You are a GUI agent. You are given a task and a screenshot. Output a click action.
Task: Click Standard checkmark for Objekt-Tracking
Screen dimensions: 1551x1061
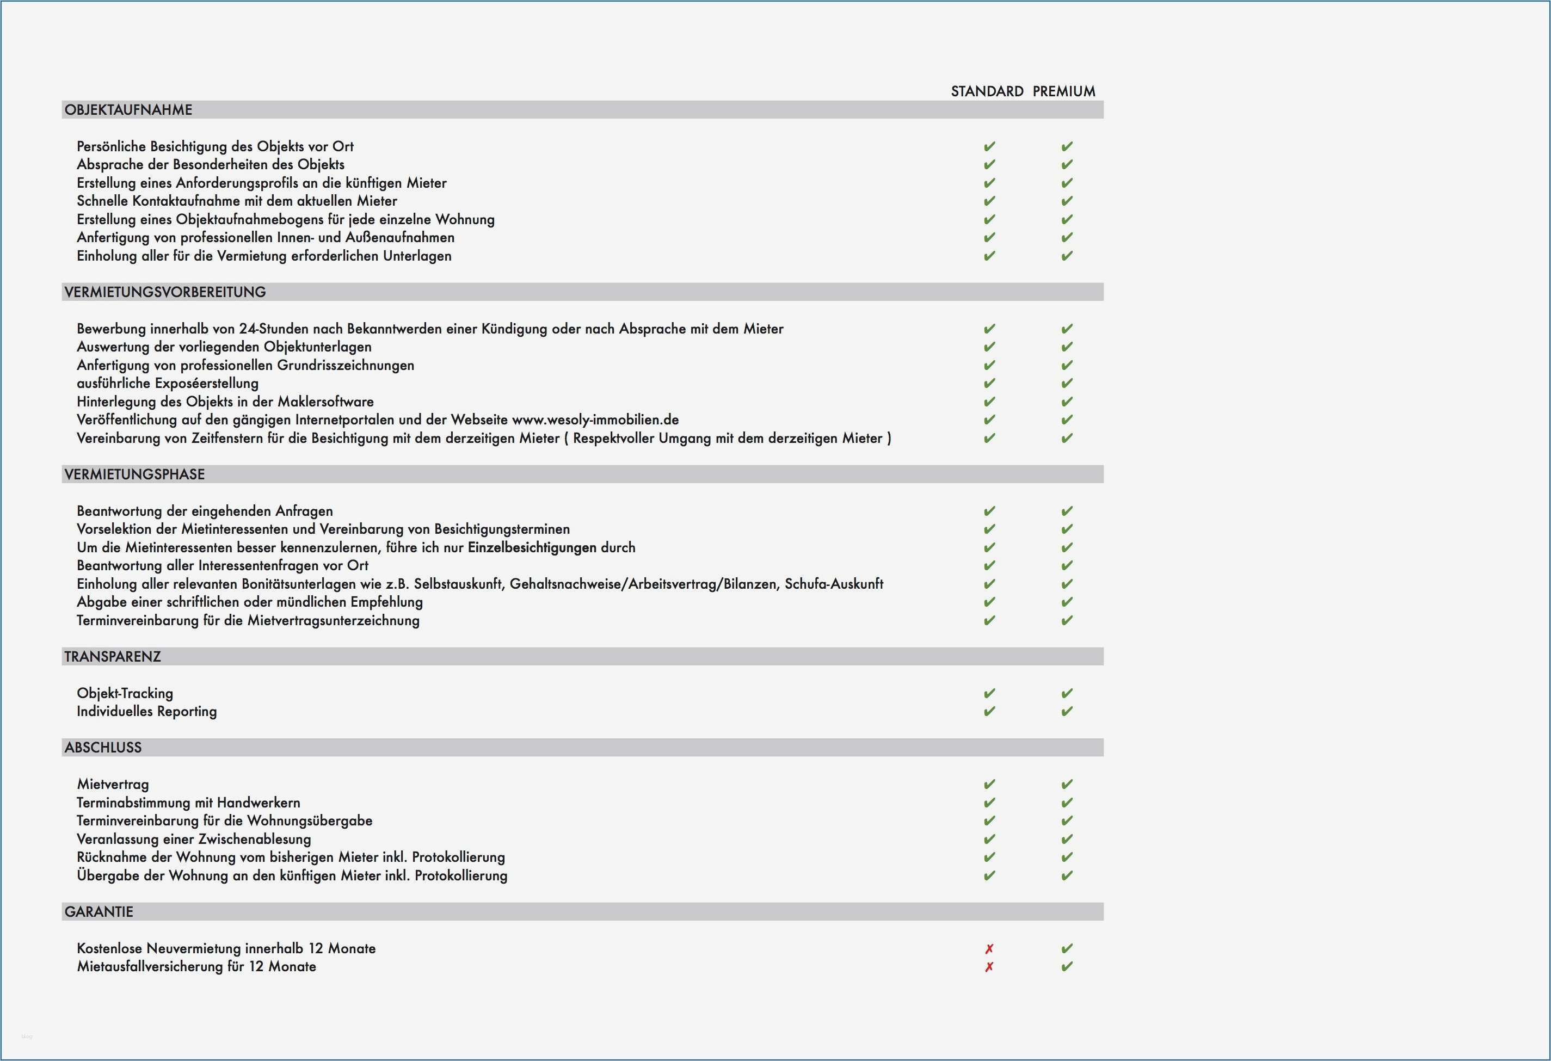click(x=989, y=693)
